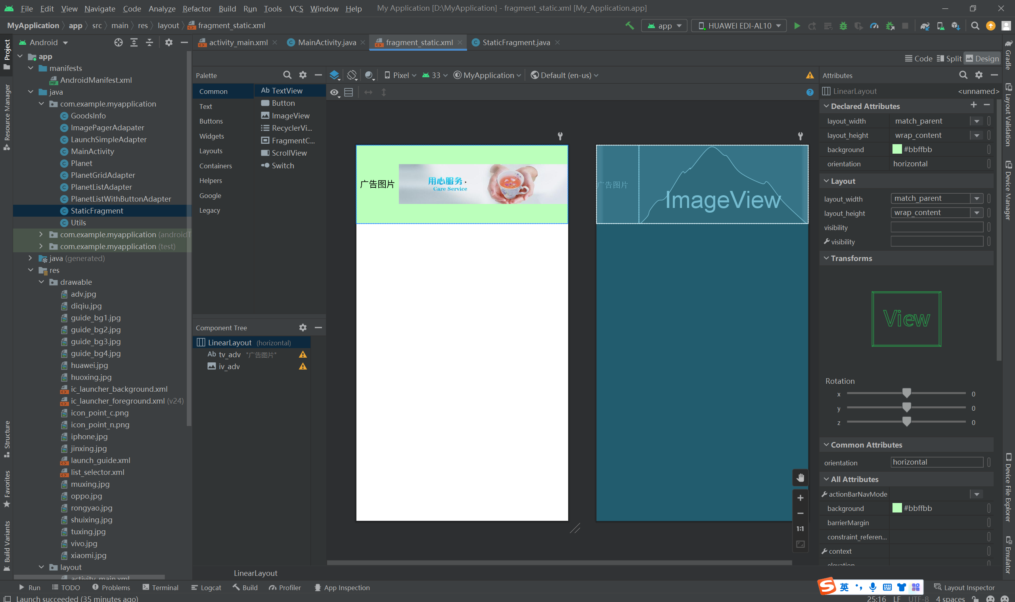Open the search everywhere magnifier icon

pyautogui.click(x=975, y=26)
